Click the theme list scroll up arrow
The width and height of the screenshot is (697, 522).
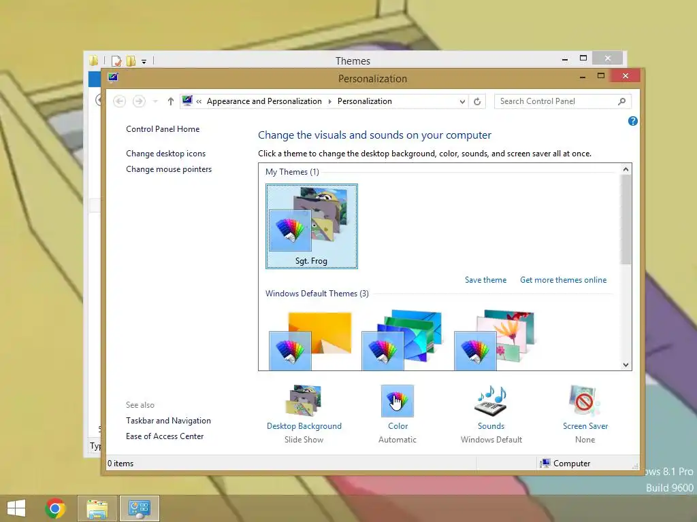pos(626,169)
